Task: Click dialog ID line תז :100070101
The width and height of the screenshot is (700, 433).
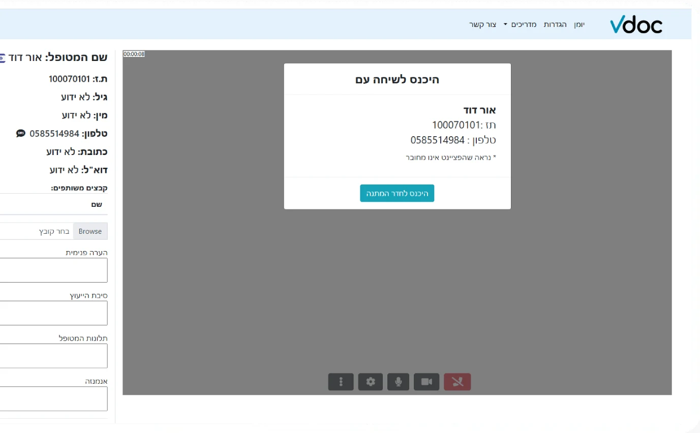Action: [x=464, y=125]
